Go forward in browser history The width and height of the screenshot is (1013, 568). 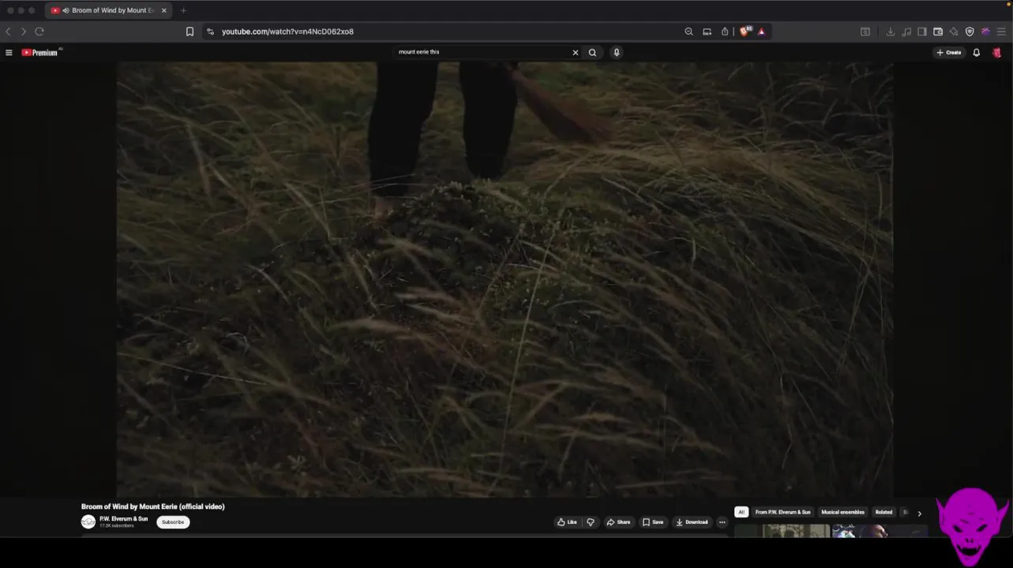[x=24, y=32]
